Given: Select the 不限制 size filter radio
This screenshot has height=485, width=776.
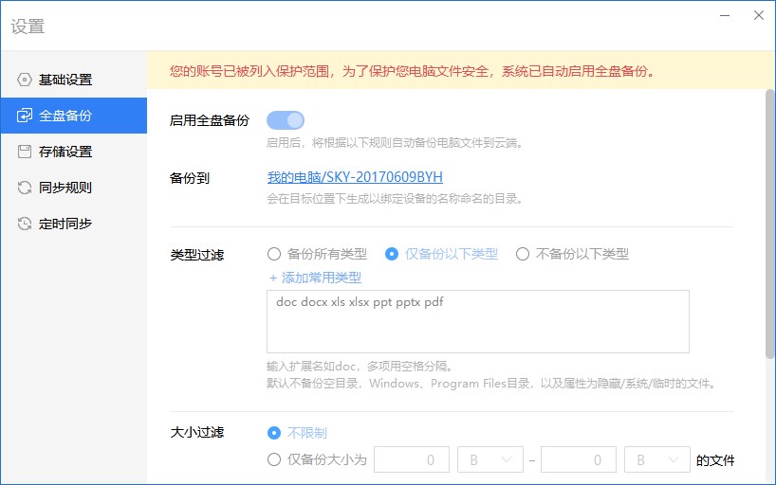Looking at the screenshot, I should (297, 433).
